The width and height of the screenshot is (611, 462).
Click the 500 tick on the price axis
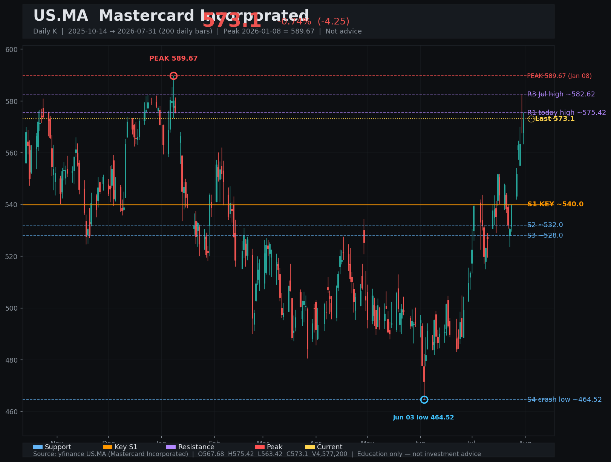click(12, 308)
